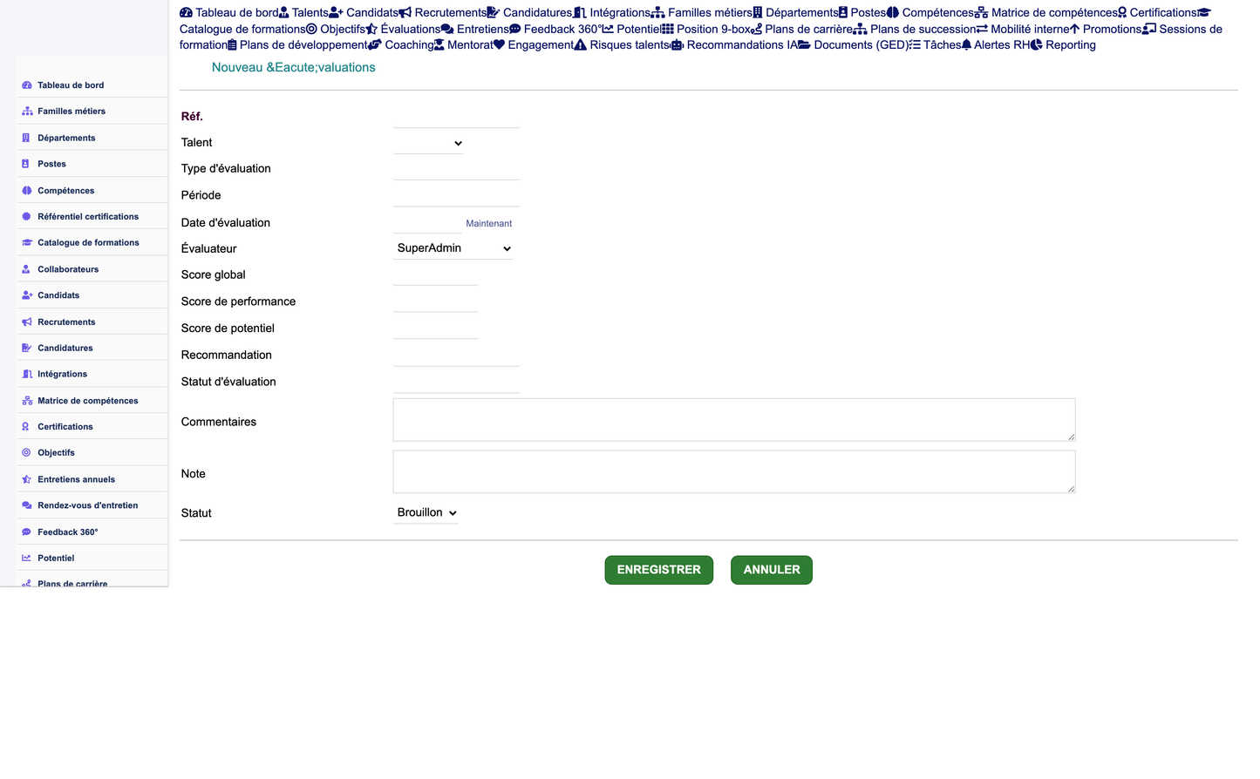Click the Candidats user-plus icon in sidebar
This screenshot has height=779, width=1260.
[x=27, y=295]
